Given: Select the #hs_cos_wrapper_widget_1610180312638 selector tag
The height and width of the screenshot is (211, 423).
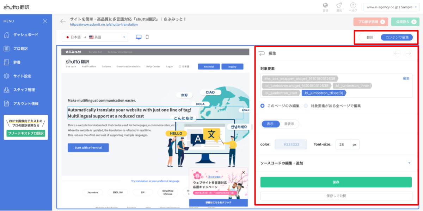Looking at the screenshot, I should coord(301,78).
